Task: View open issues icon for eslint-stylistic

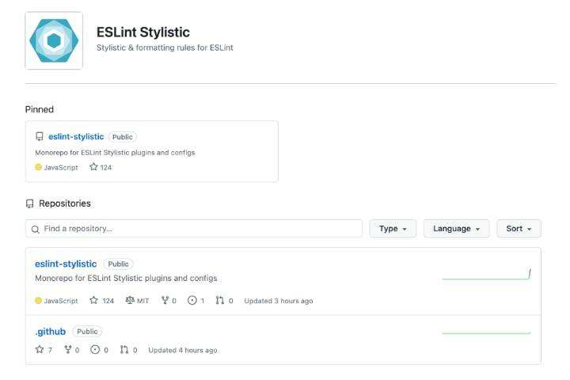Action: (x=192, y=301)
